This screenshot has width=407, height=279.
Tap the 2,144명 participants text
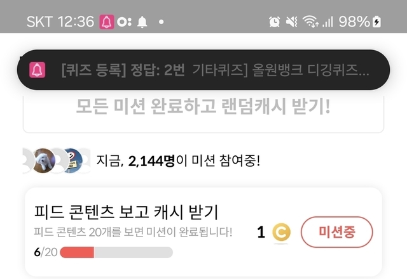(152, 160)
